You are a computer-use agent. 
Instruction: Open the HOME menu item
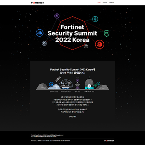point(99,3)
